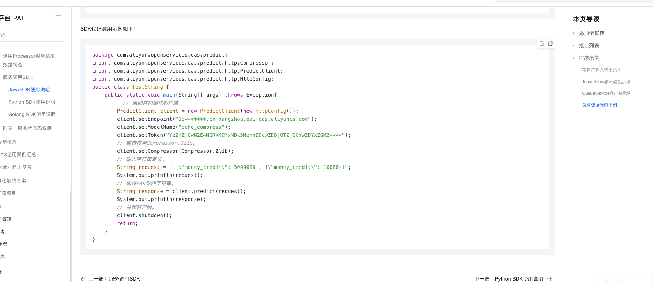The height and width of the screenshot is (282, 653).
Task: Click text SDK代码调用示例如下
Action: (x=108, y=28)
